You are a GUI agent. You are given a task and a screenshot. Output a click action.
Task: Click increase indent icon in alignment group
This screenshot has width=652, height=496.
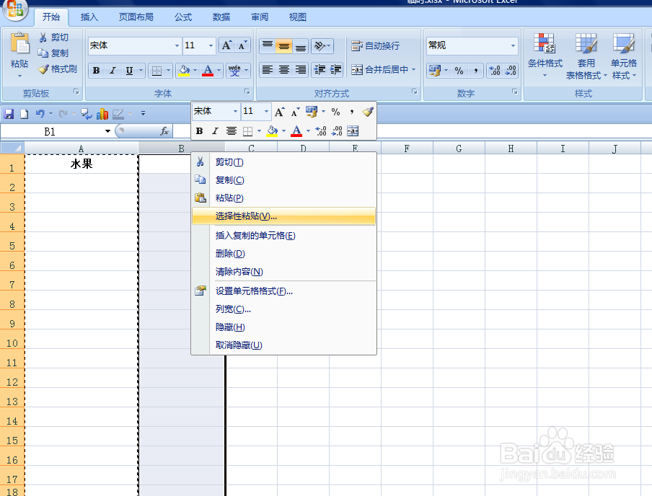(336, 69)
